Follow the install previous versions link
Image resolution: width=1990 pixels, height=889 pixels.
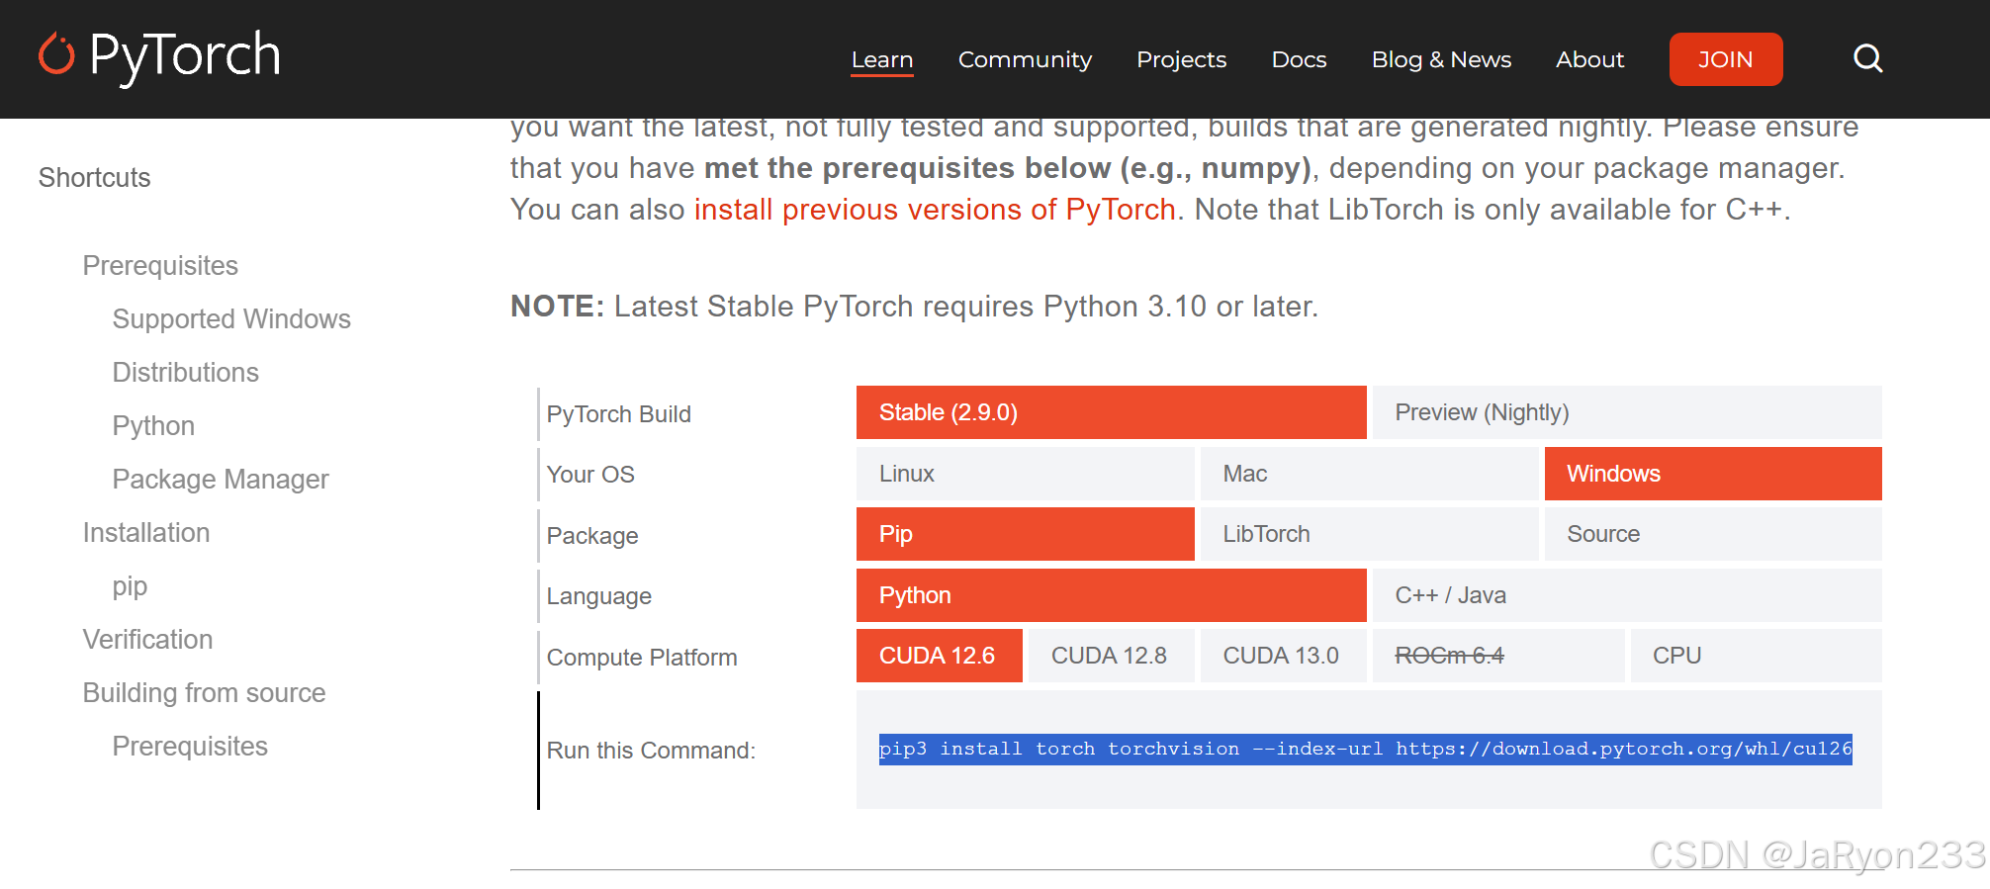(935, 210)
